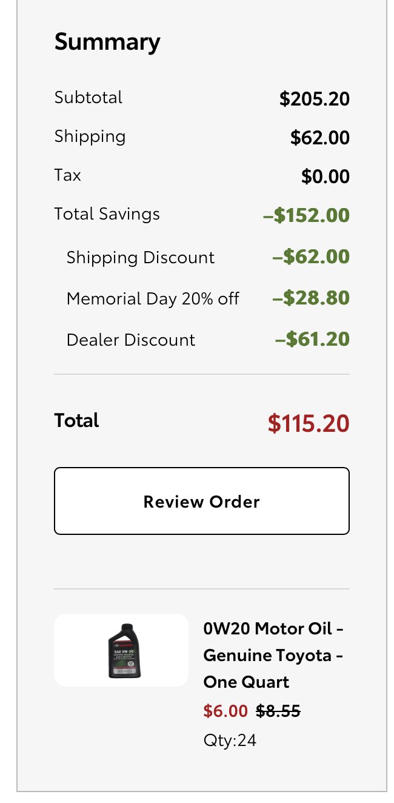Click the Subtotal amount $205.20
This screenshot has height=803, width=394.
pyautogui.click(x=315, y=99)
